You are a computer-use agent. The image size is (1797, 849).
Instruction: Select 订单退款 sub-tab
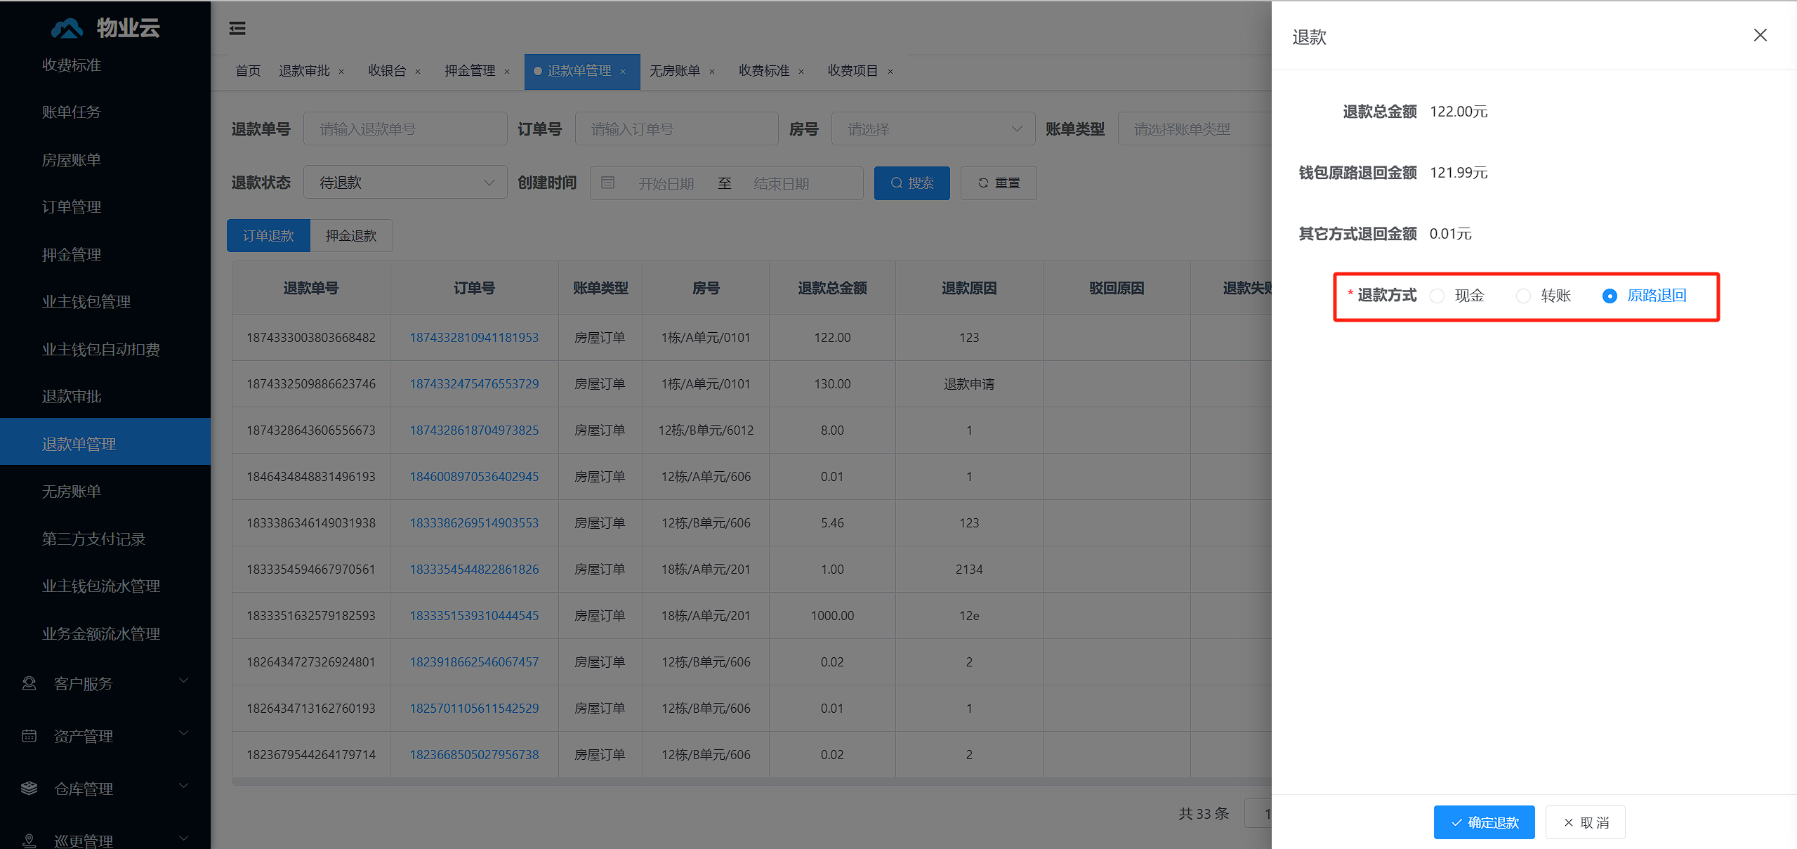(x=268, y=235)
